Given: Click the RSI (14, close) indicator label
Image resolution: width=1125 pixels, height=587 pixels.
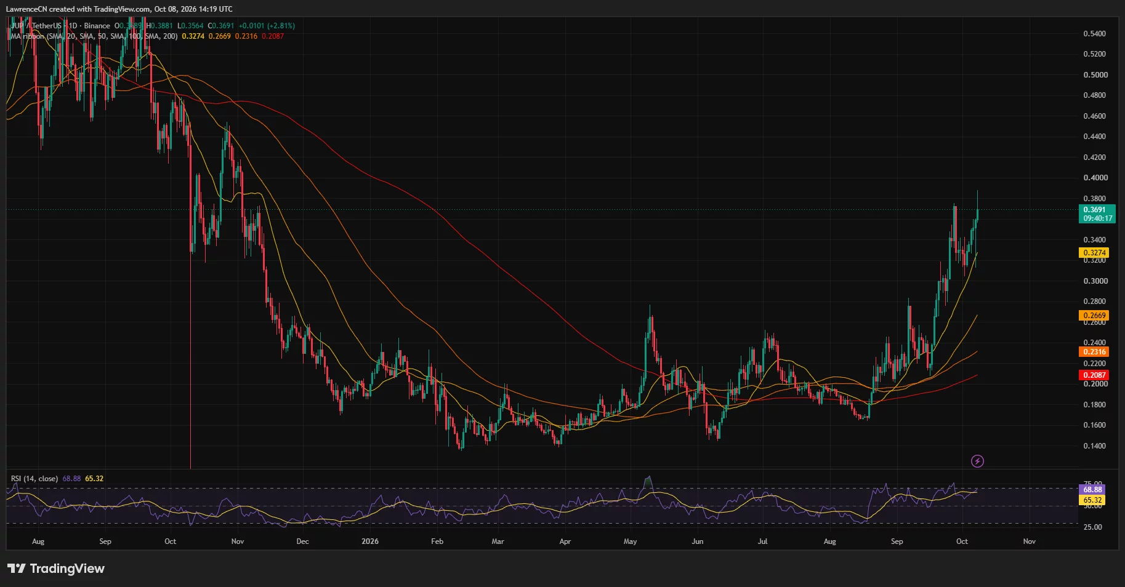Looking at the screenshot, I should click(34, 479).
